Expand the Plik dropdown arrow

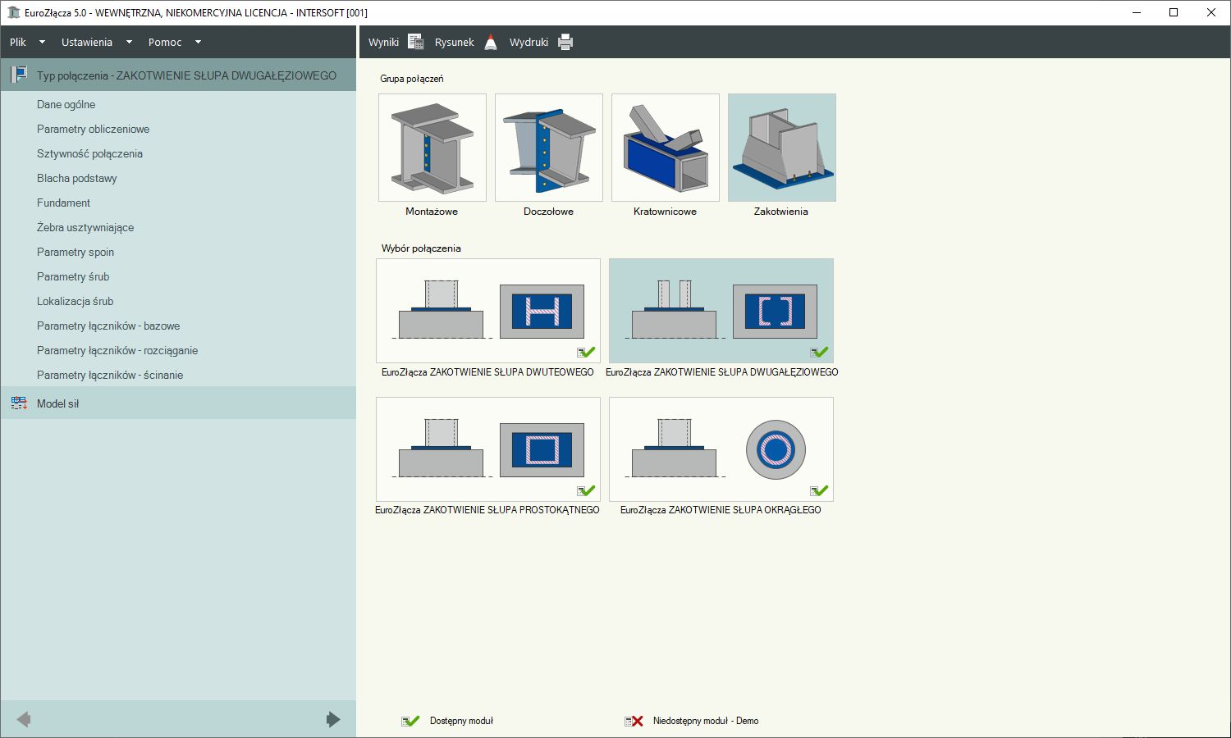point(42,42)
